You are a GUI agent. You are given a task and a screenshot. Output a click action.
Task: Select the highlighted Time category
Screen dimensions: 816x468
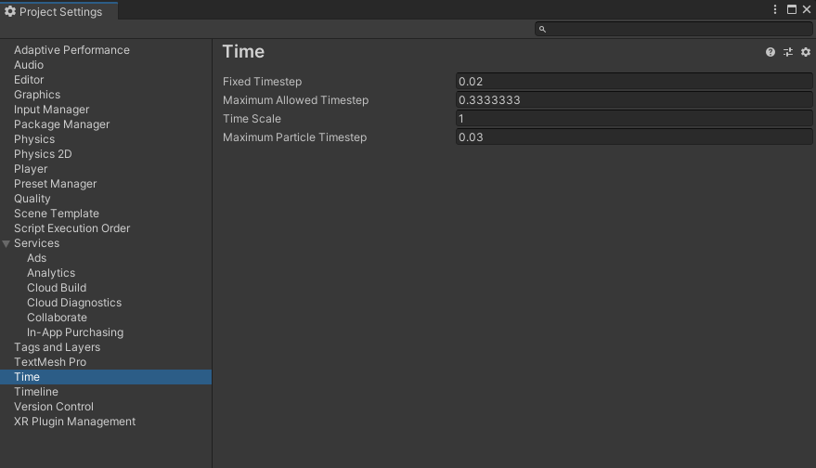click(106, 377)
